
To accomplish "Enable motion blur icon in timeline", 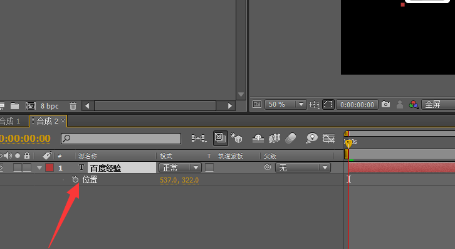I will (290, 139).
